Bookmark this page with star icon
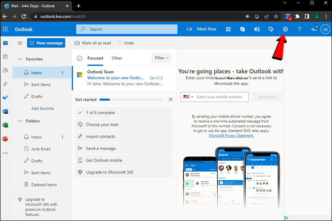Image resolution: width=332 pixels, height=221 pixels. point(276,16)
